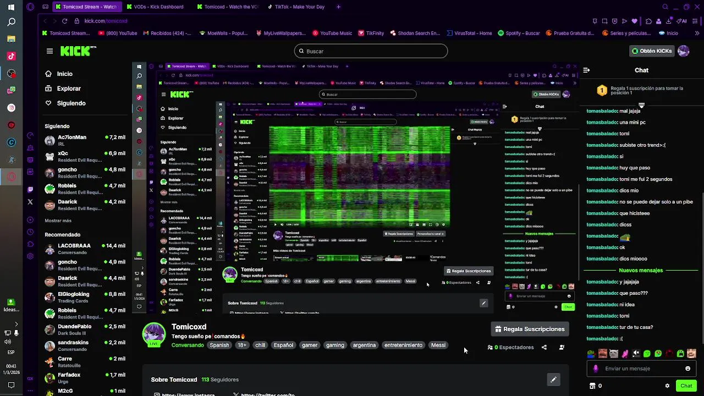Open xQc channel in Siguiendo list

point(85,156)
